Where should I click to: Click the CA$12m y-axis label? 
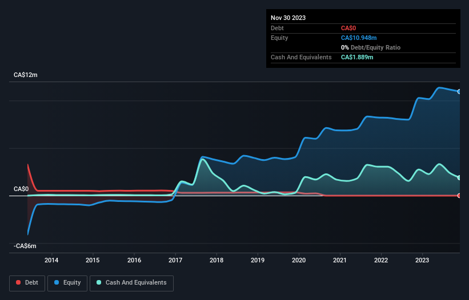[x=26, y=75]
